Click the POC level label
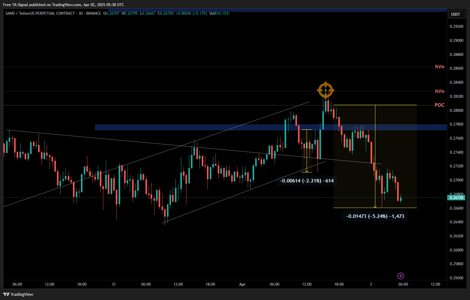 pos(439,105)
